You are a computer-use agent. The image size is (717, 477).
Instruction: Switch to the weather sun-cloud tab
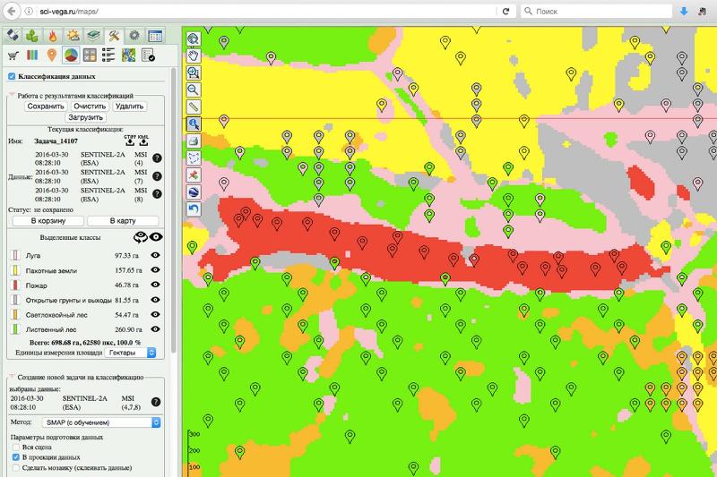[73, 36]
